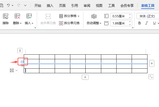Expand the underline style dropdown arrow

[x=158, y=23]
